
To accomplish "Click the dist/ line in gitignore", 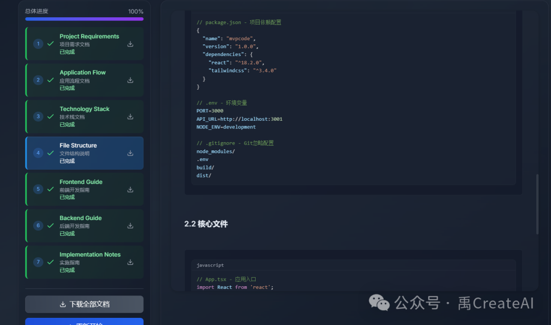I will coord(204,175).
